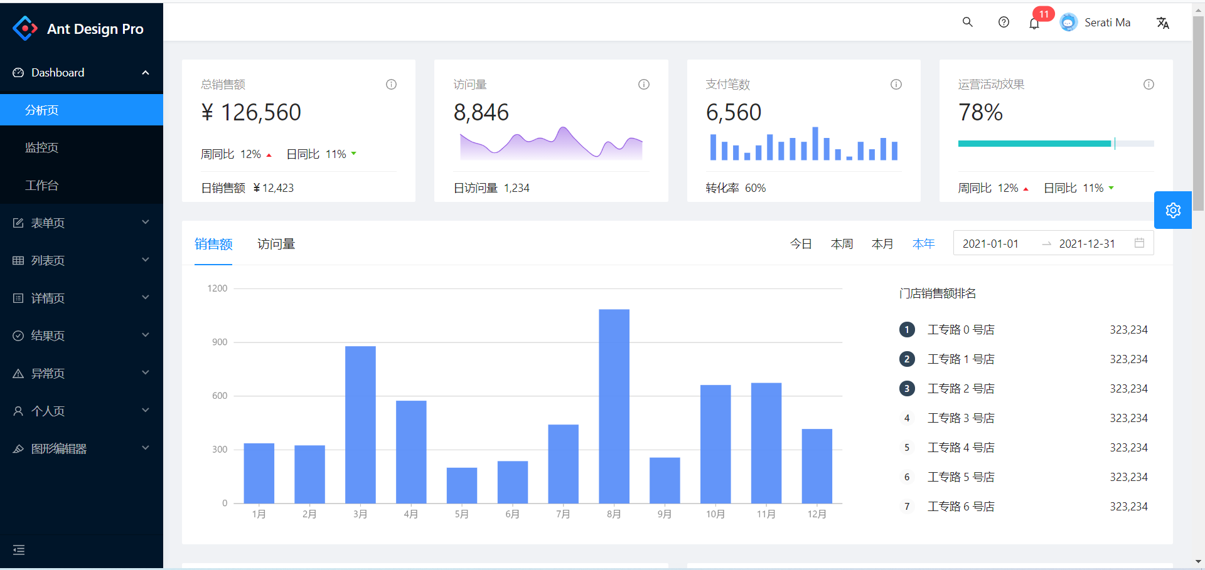Open the blue settings gear drawer
This screenshot has width=1205, height=570.
(x=1173, y=210)
